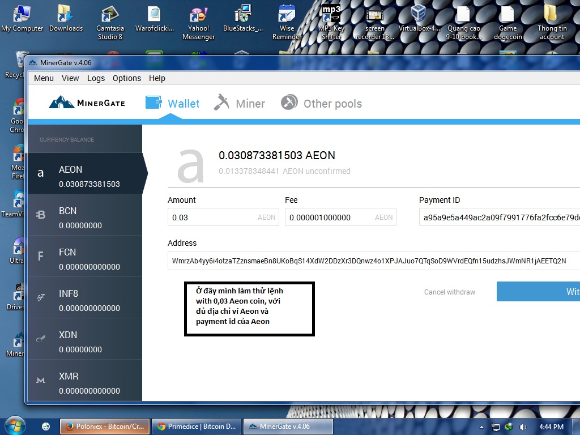Click the volume speaker tray icon
This screenshot has height=435, width=580.
coord(523,427)
